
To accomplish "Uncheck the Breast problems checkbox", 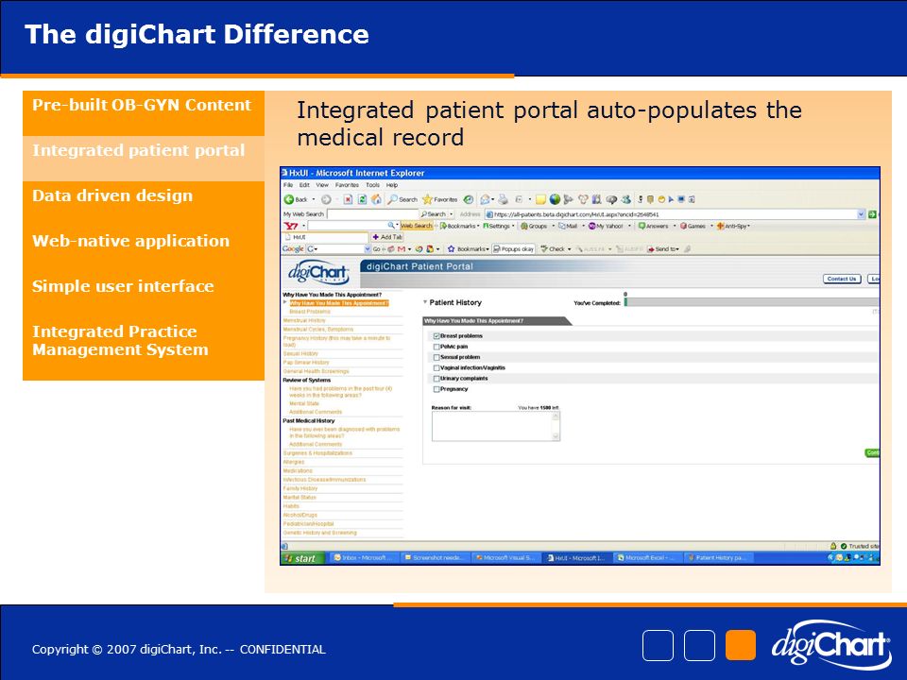I will click(x=436, y=336).
